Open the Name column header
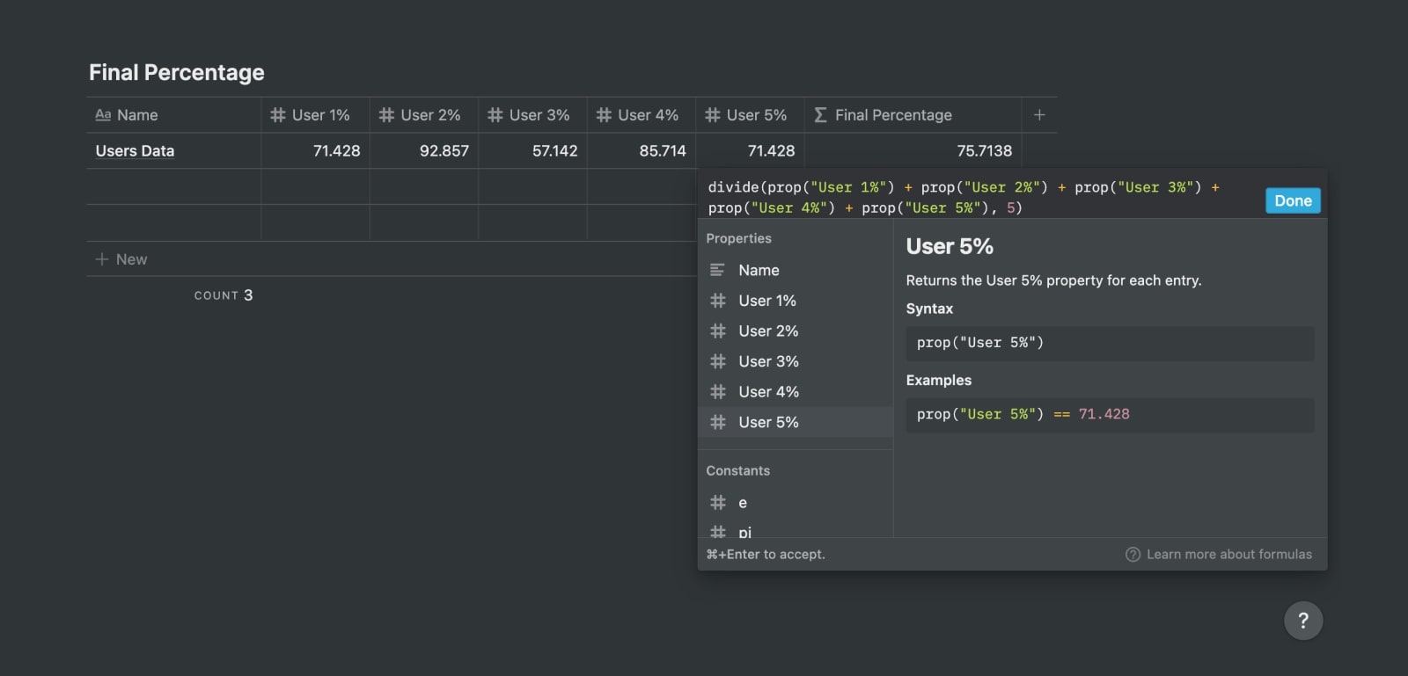 [x=174, y=115]
